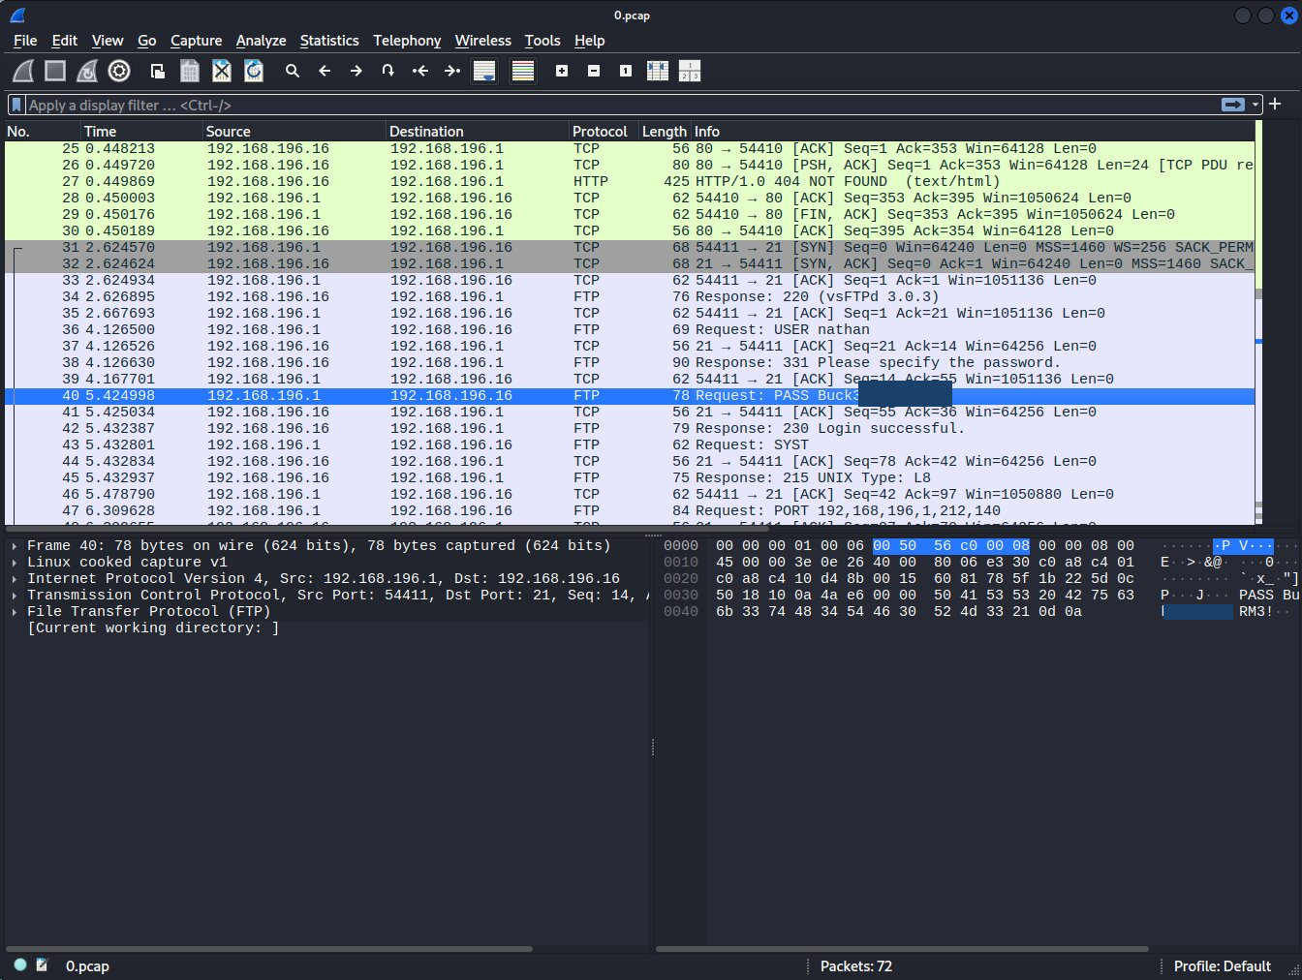Select packet 27 HTTP 404 NOT FOUND
This screenshot has width=1302, height=980.
click(630, 182)
